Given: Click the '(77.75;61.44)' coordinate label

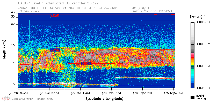Looking at the screenshot, I should point(80,93).
